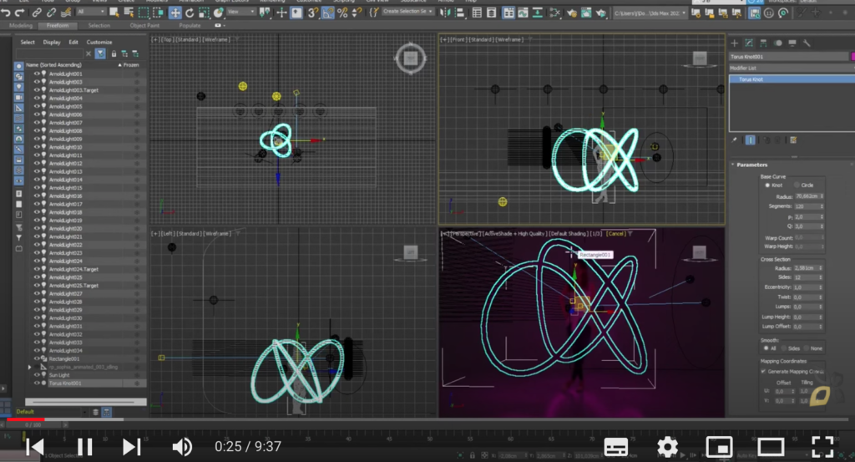Select the Rotate transform tool
The image size is (855, 462).
[190, 13]
